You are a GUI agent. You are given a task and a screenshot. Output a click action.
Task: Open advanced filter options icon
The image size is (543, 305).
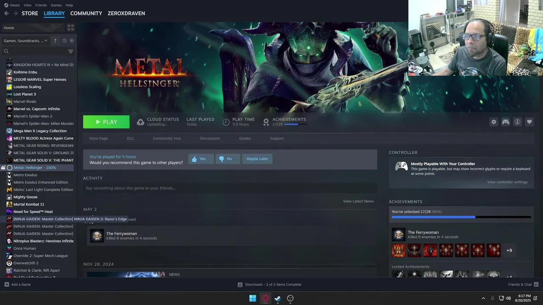70,51
